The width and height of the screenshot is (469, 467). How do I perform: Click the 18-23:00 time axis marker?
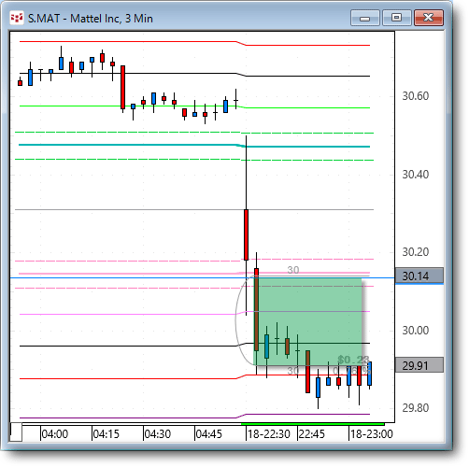click(x=372, y=434)
